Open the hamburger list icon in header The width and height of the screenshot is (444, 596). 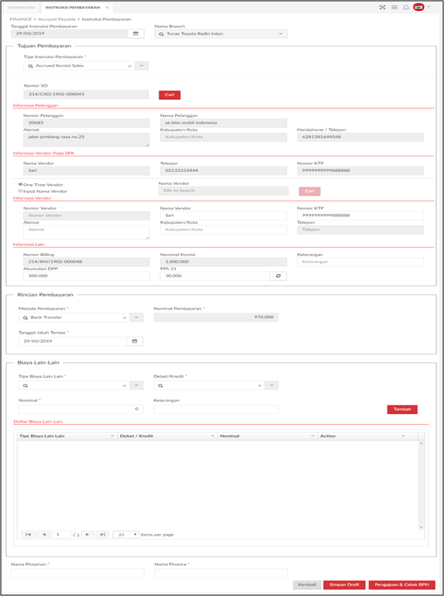coord(394,7)
